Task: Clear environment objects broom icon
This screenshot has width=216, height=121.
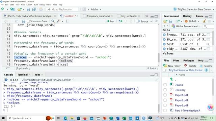Action: point(205,21)
